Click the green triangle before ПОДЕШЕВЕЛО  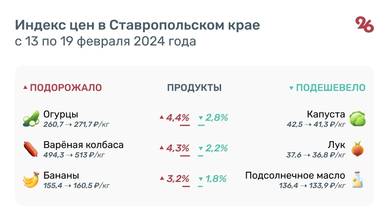292,88
